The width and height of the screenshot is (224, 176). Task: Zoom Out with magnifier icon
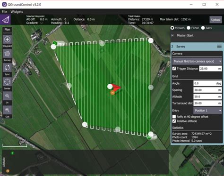coord(7,110)
